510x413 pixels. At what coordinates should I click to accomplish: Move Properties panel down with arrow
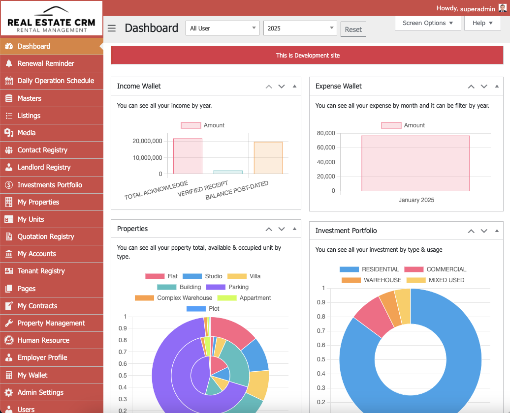pos(282,229)
